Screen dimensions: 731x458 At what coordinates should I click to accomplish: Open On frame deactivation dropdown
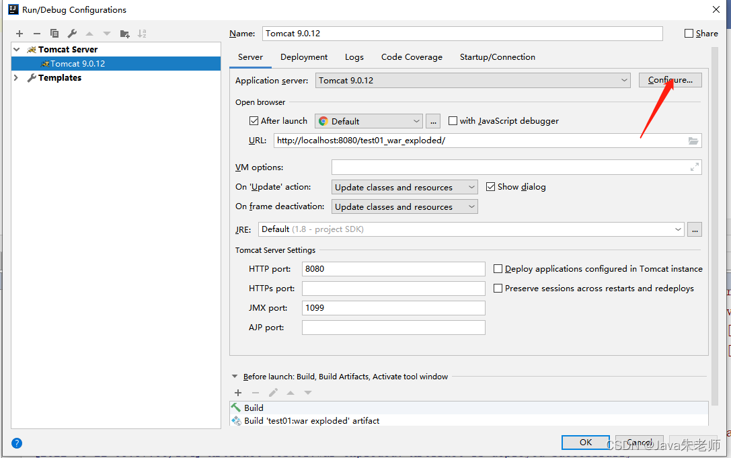point(405,206)
